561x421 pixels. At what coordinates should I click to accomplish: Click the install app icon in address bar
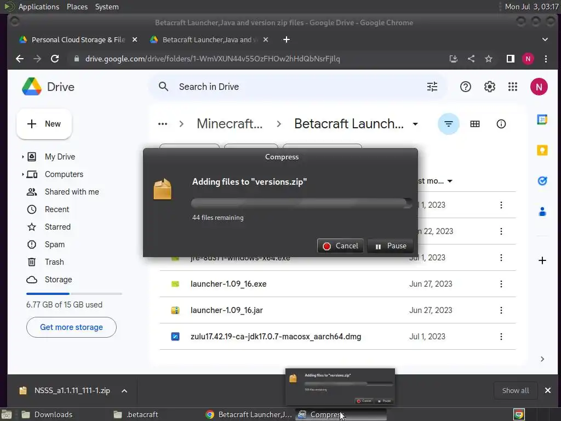(453, 59)
